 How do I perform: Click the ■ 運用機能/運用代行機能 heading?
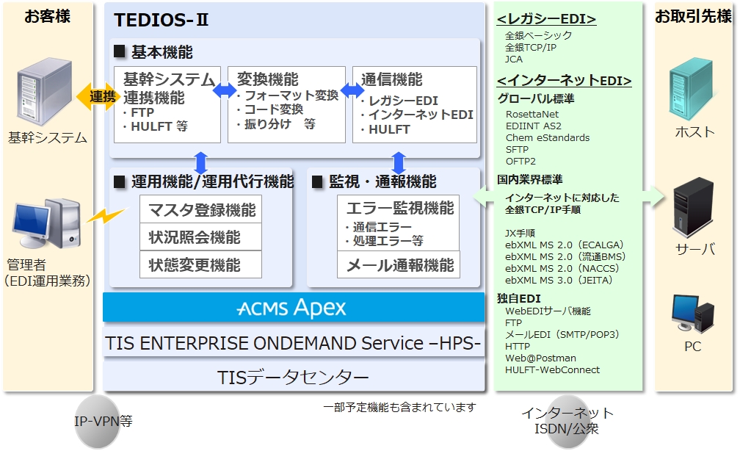pyautogui.click(x=204, y=181)
